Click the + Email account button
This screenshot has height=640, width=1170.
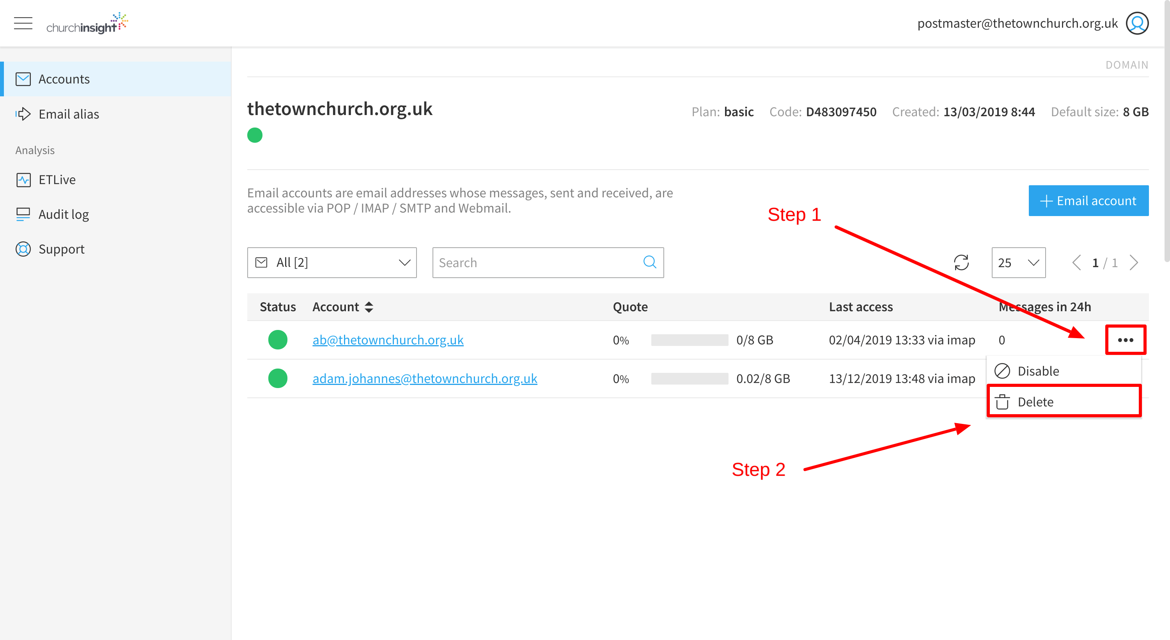[x=1088, y=200]
